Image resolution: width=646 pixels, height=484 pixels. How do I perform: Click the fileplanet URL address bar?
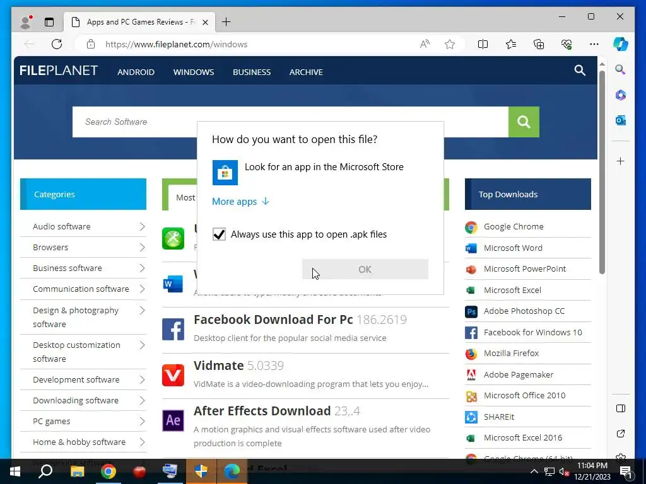tap(177, 44)
